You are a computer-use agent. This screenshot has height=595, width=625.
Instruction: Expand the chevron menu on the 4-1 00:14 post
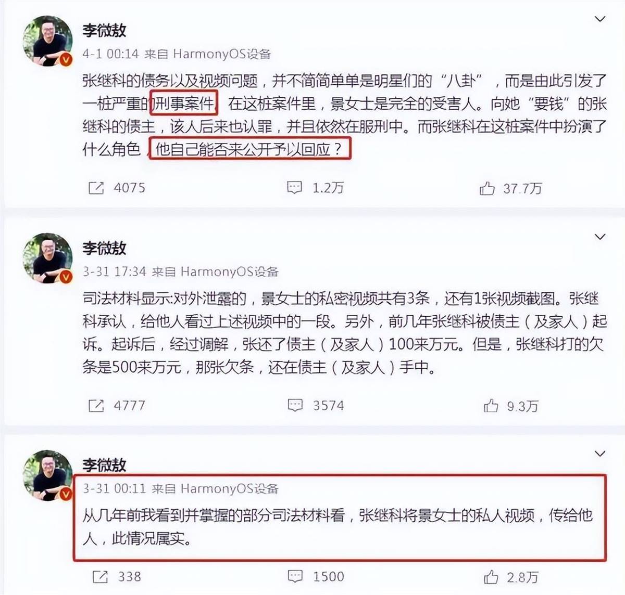[600, 19]
